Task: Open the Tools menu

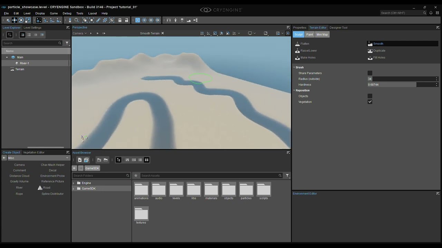Action: point(80,13)
